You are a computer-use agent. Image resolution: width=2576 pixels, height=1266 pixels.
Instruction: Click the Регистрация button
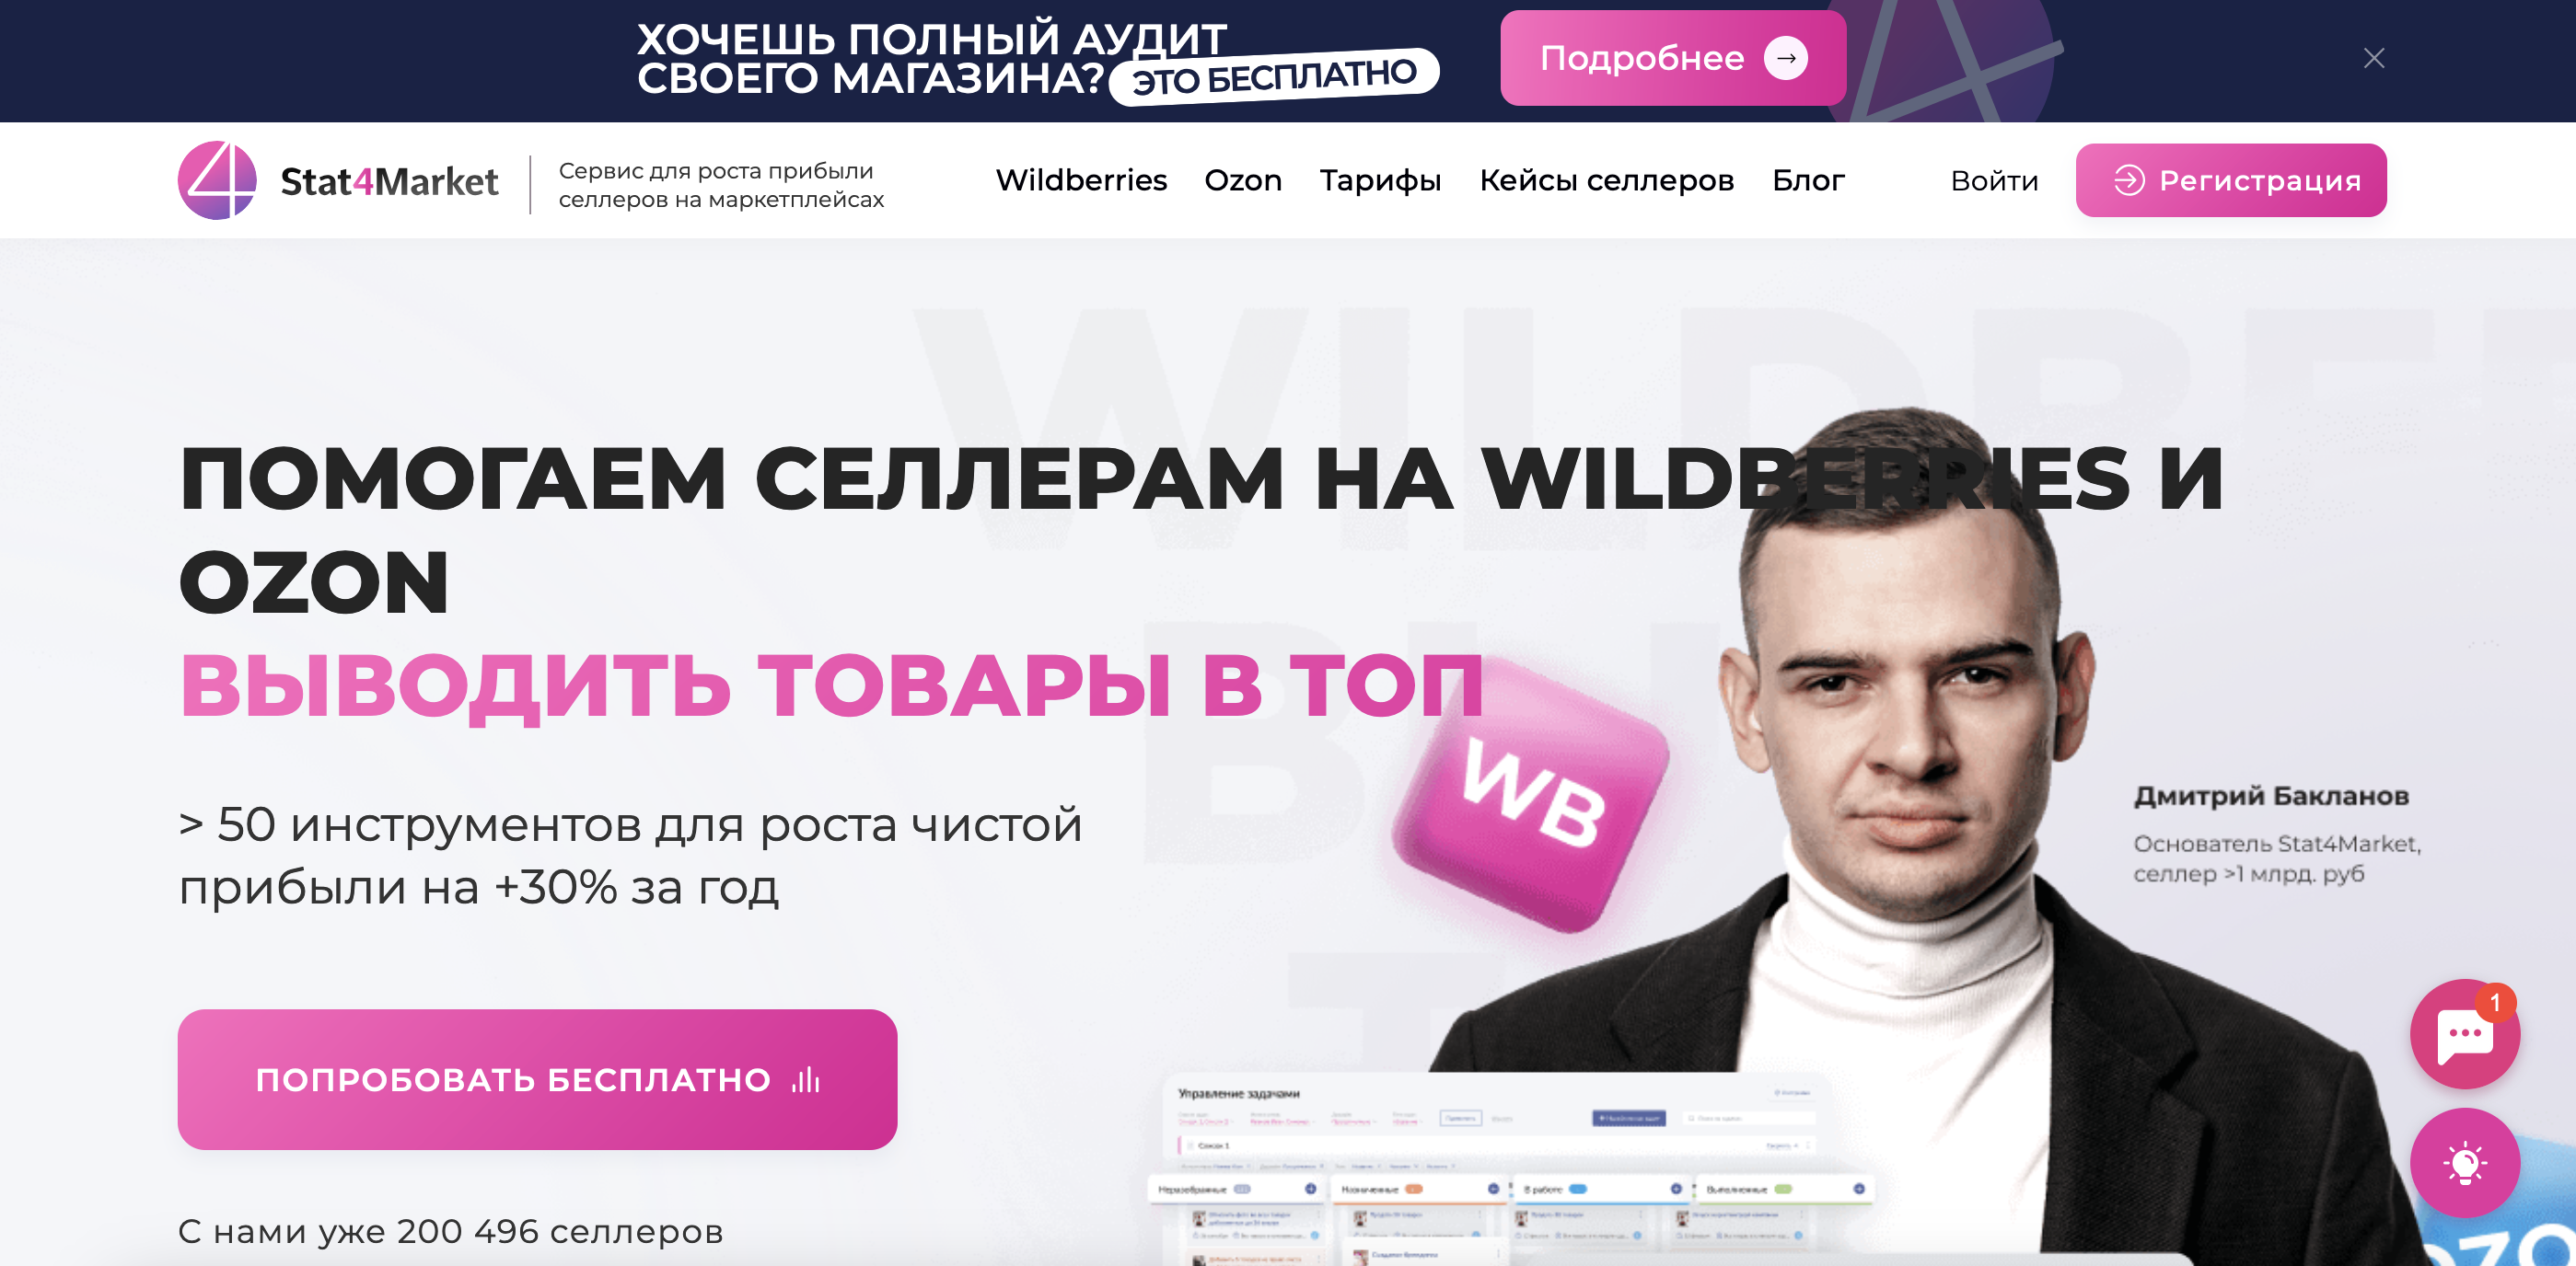coord(2231,179)
